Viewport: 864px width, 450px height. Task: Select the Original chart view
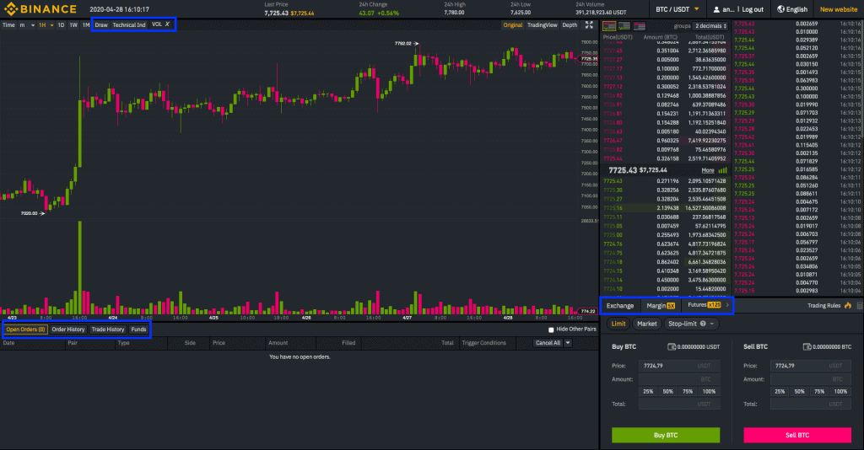[x=512, y=24]
